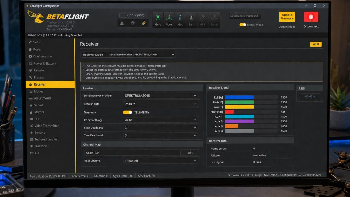Click the Sonar sensor icon
Viewport: 350px width, 197px height.
pos(214,18)
